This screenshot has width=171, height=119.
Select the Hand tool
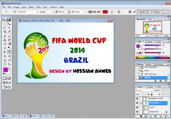coord(5,64)
